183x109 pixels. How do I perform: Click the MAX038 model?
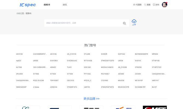(x=121, y=81)
